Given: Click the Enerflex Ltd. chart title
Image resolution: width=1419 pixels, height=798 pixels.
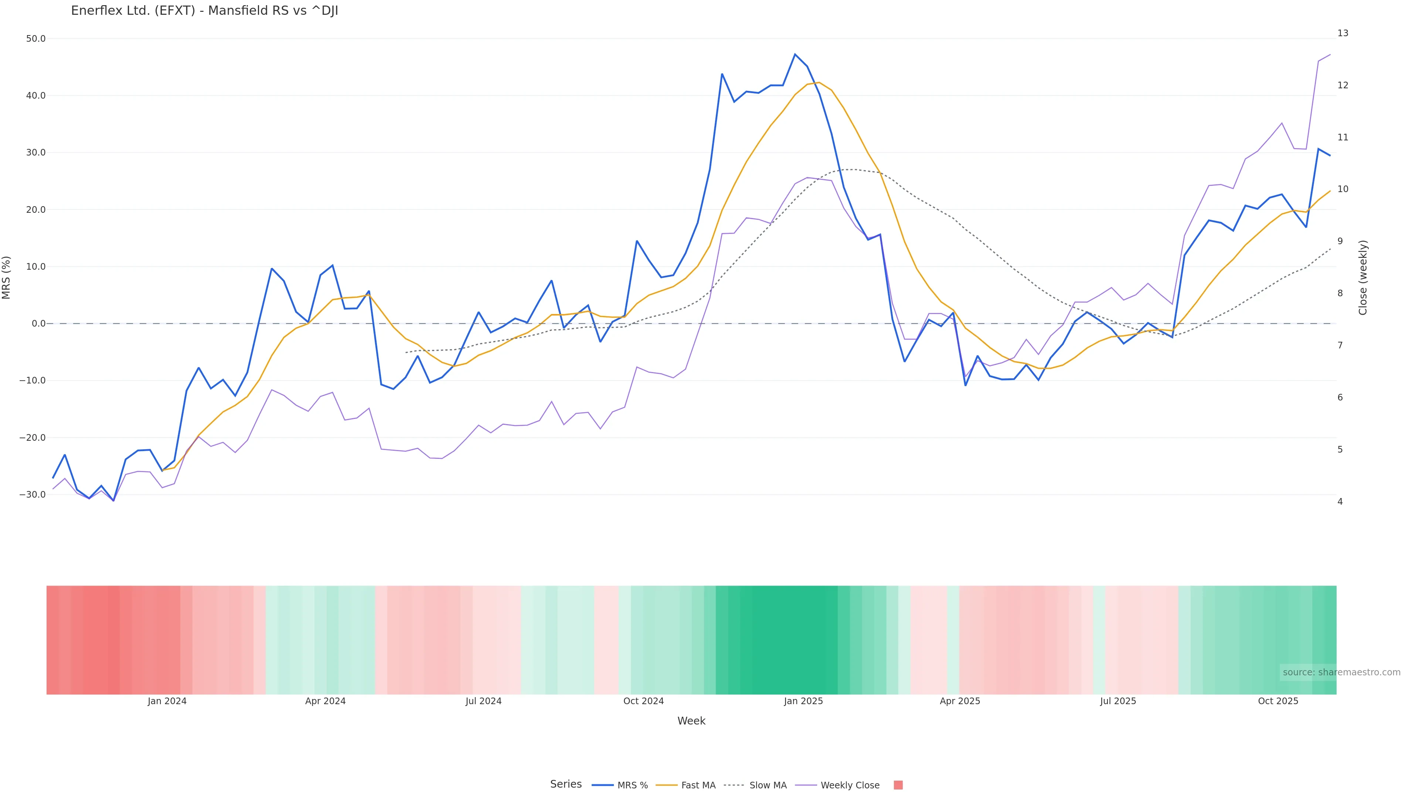Looking at the screenshot, I should pos(204,10).
